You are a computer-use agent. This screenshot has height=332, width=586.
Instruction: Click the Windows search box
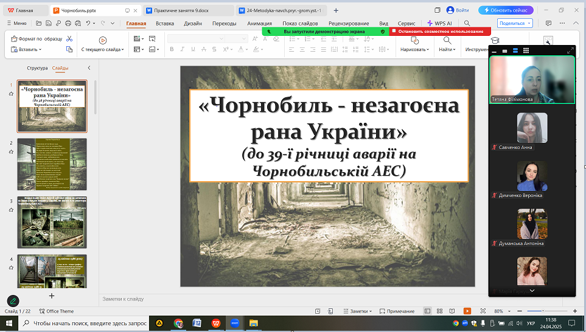point(84,323)
